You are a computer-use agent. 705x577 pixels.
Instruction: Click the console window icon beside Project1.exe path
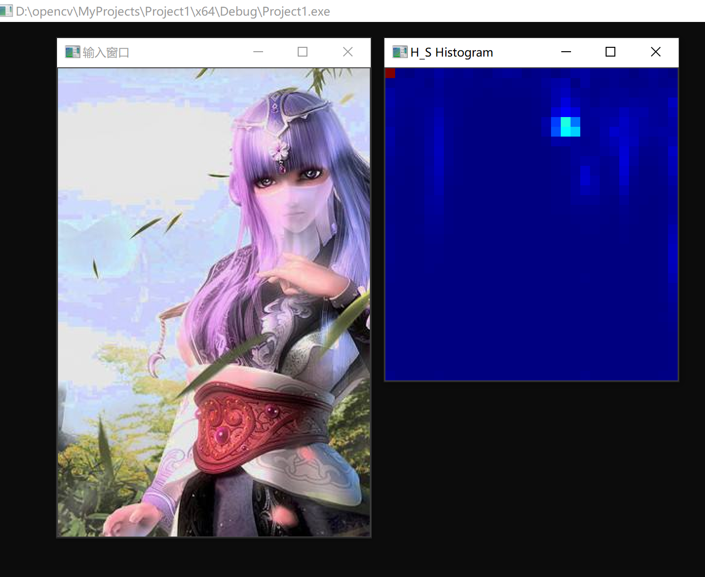coord(6,11)
